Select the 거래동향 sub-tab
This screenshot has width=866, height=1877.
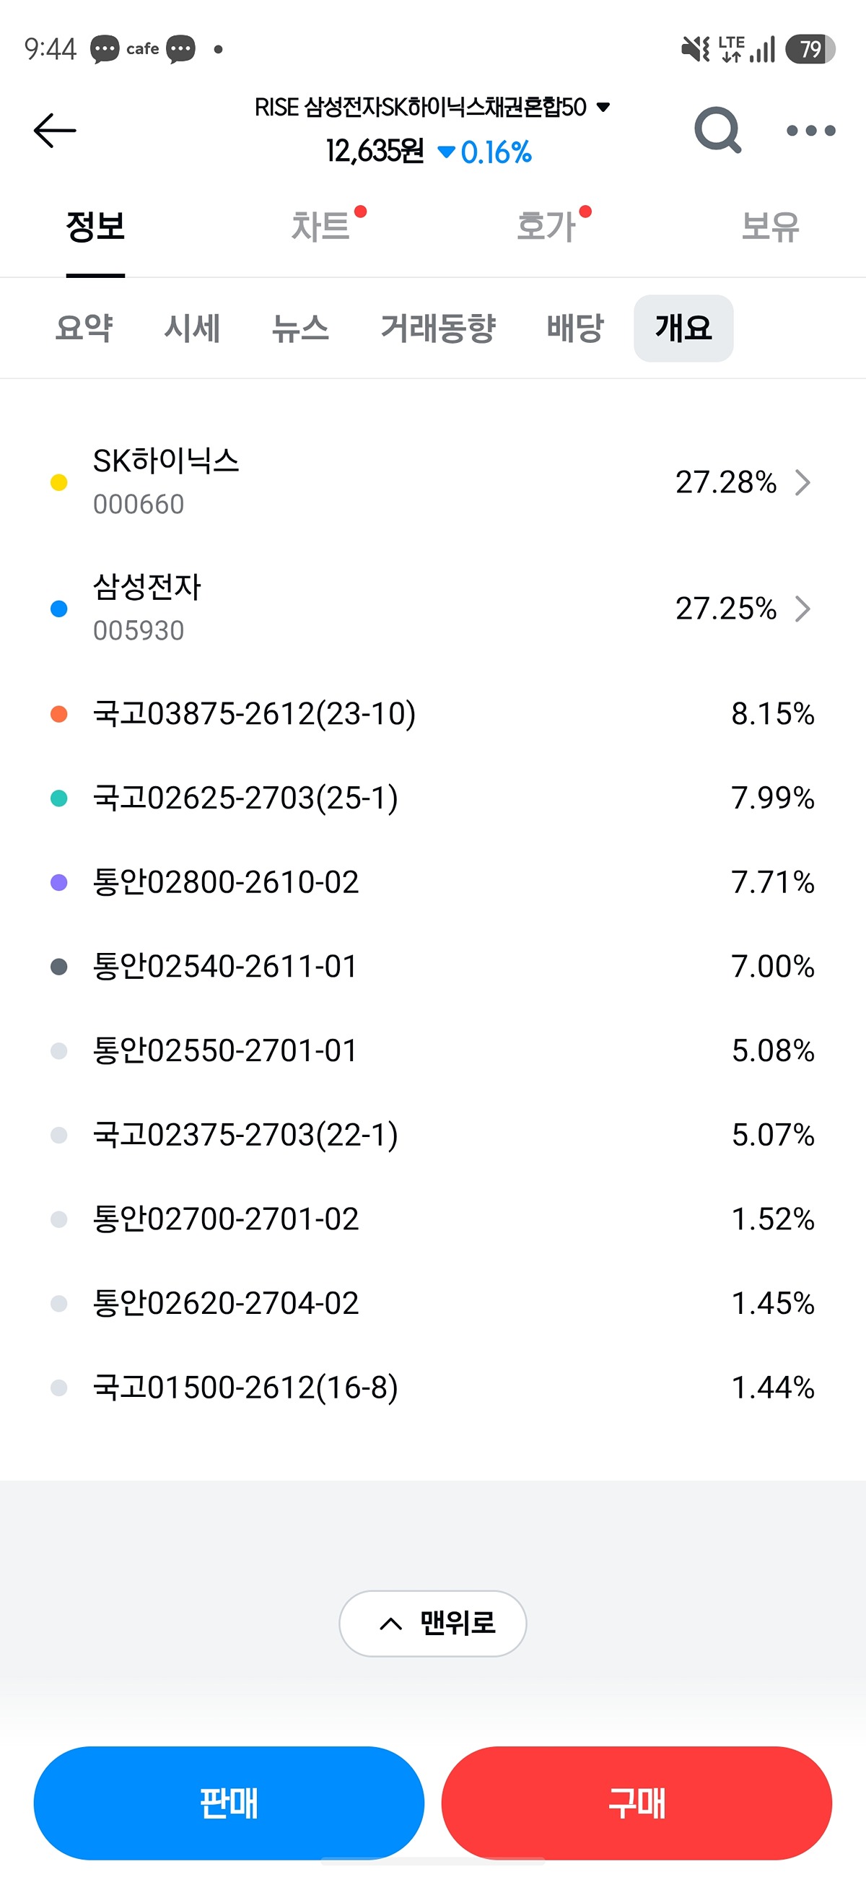439,328
